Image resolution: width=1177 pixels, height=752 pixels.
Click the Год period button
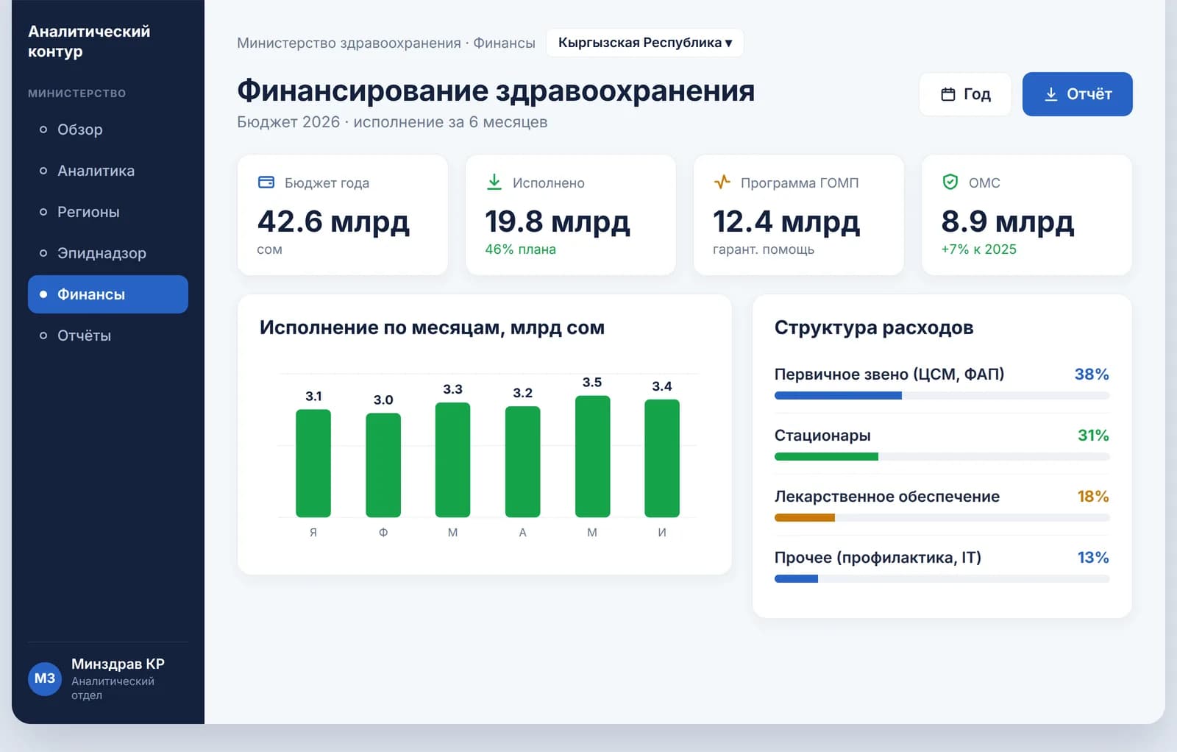click(965, 94)
